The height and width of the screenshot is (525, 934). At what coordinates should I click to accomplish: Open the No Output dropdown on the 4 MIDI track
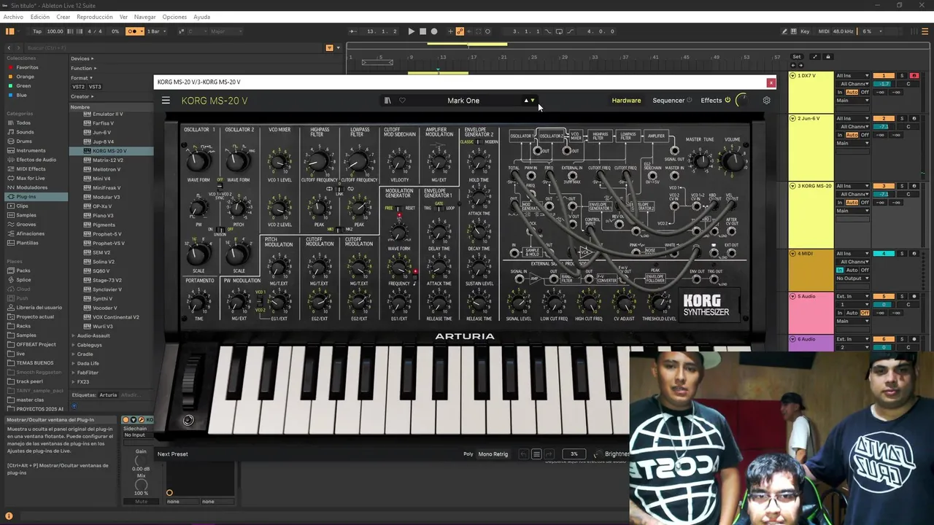coord(852,279)
